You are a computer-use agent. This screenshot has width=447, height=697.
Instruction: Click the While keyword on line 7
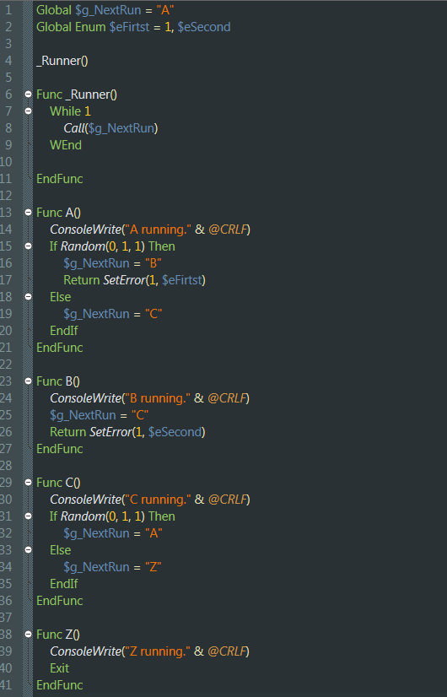coord(65,111)
